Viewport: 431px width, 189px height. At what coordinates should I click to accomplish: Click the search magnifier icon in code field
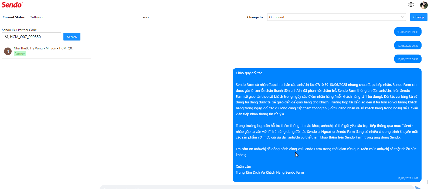[7, 37]
